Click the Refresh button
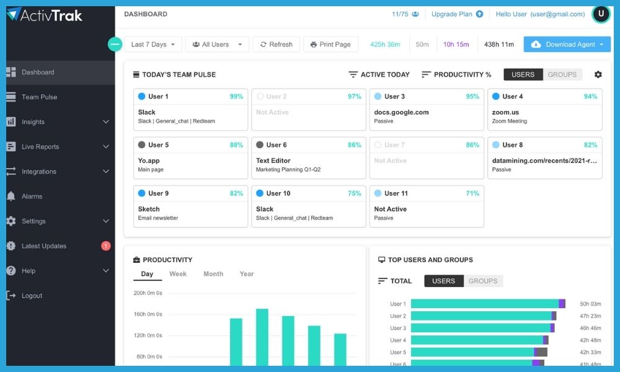This screenshot has height=372, width=620. pyautogui.click(x=277, y=44)
